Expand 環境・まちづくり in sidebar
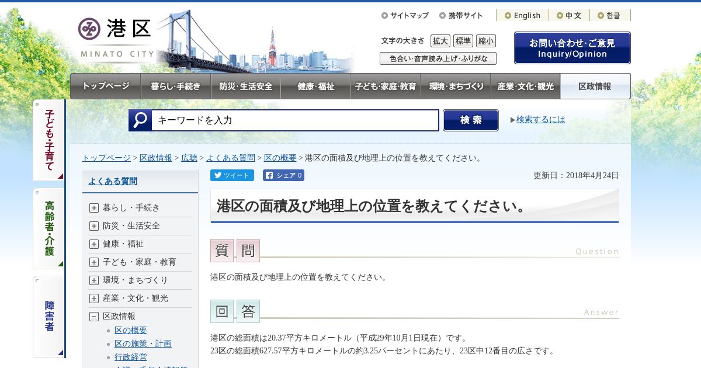The height and width of the screenshot is (368, 701). (x=94, y=280)
